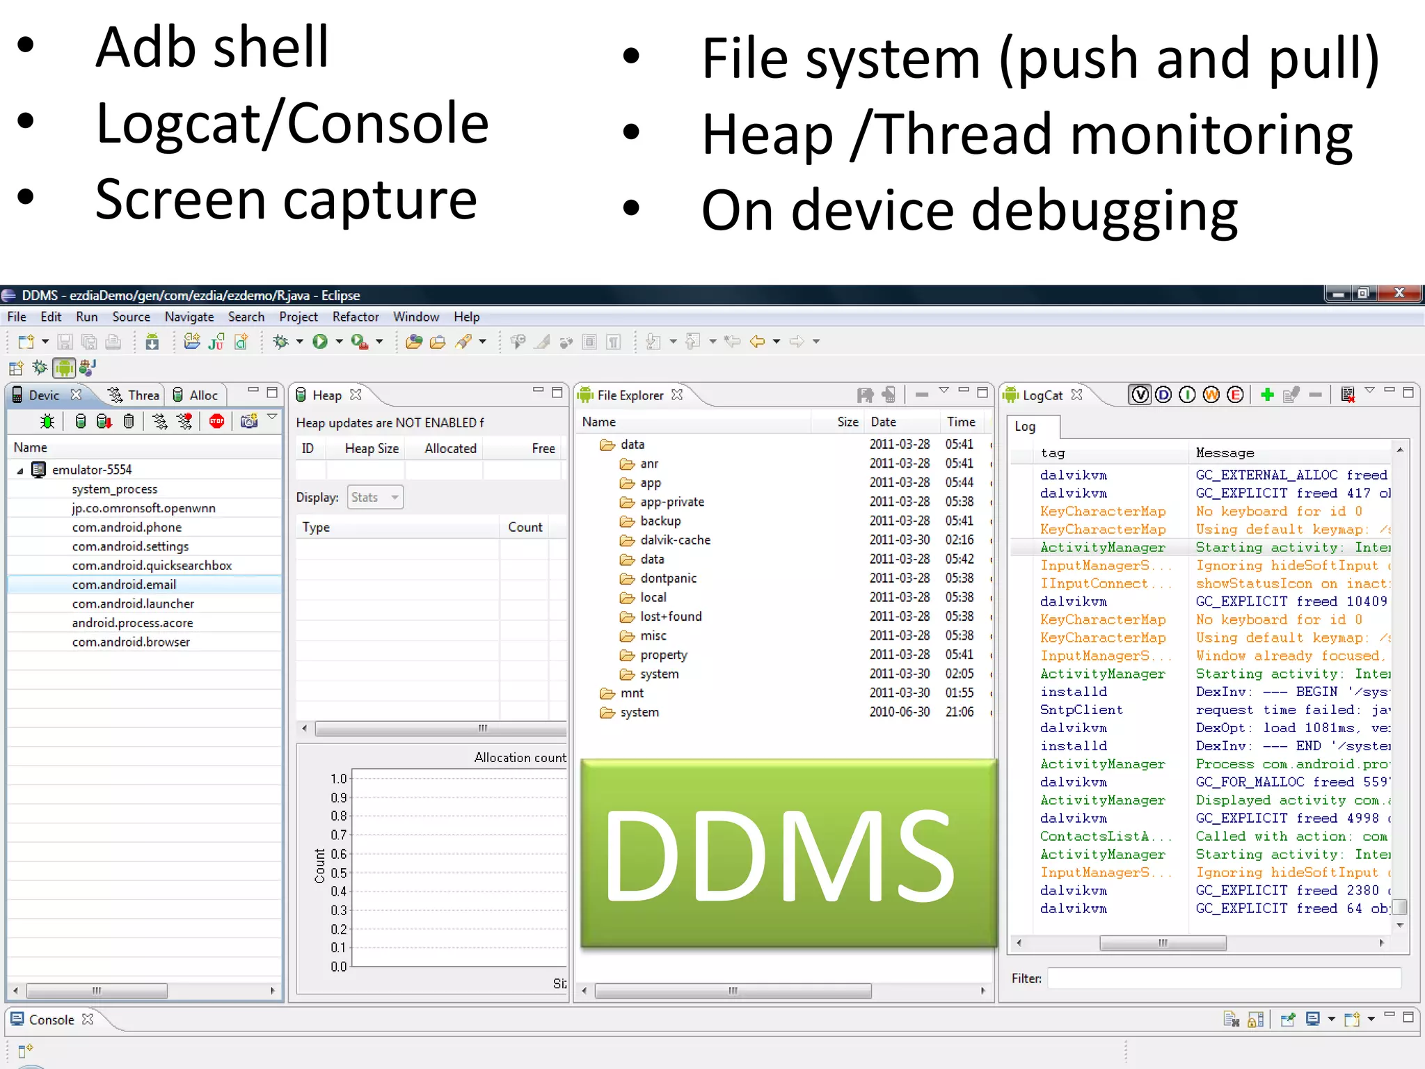Click Update Heap icon in Devices toolbar

pos(81,421)
